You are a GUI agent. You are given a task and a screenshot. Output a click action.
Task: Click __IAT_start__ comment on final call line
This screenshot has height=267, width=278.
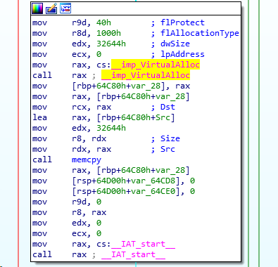tap(134, 254)
